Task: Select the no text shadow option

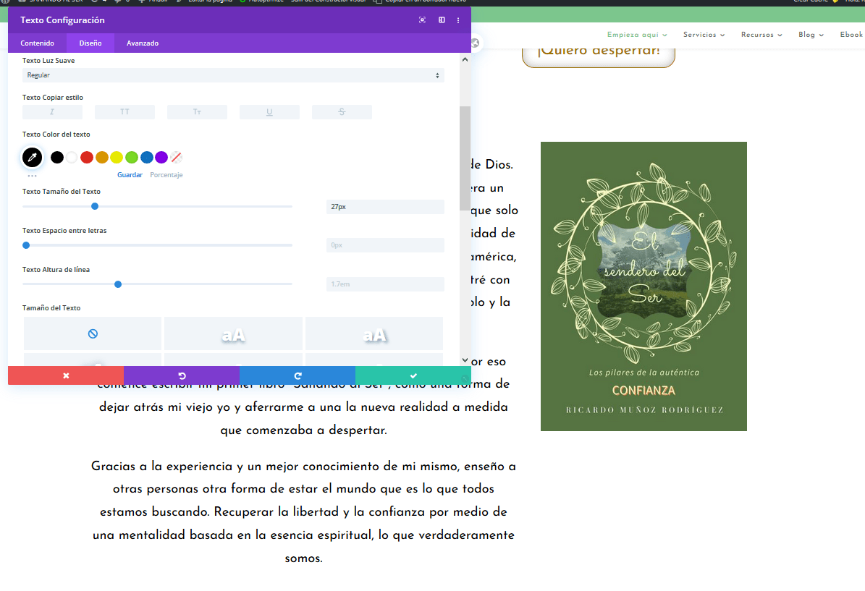Action: pyautogui.click(x=93, y=333)
